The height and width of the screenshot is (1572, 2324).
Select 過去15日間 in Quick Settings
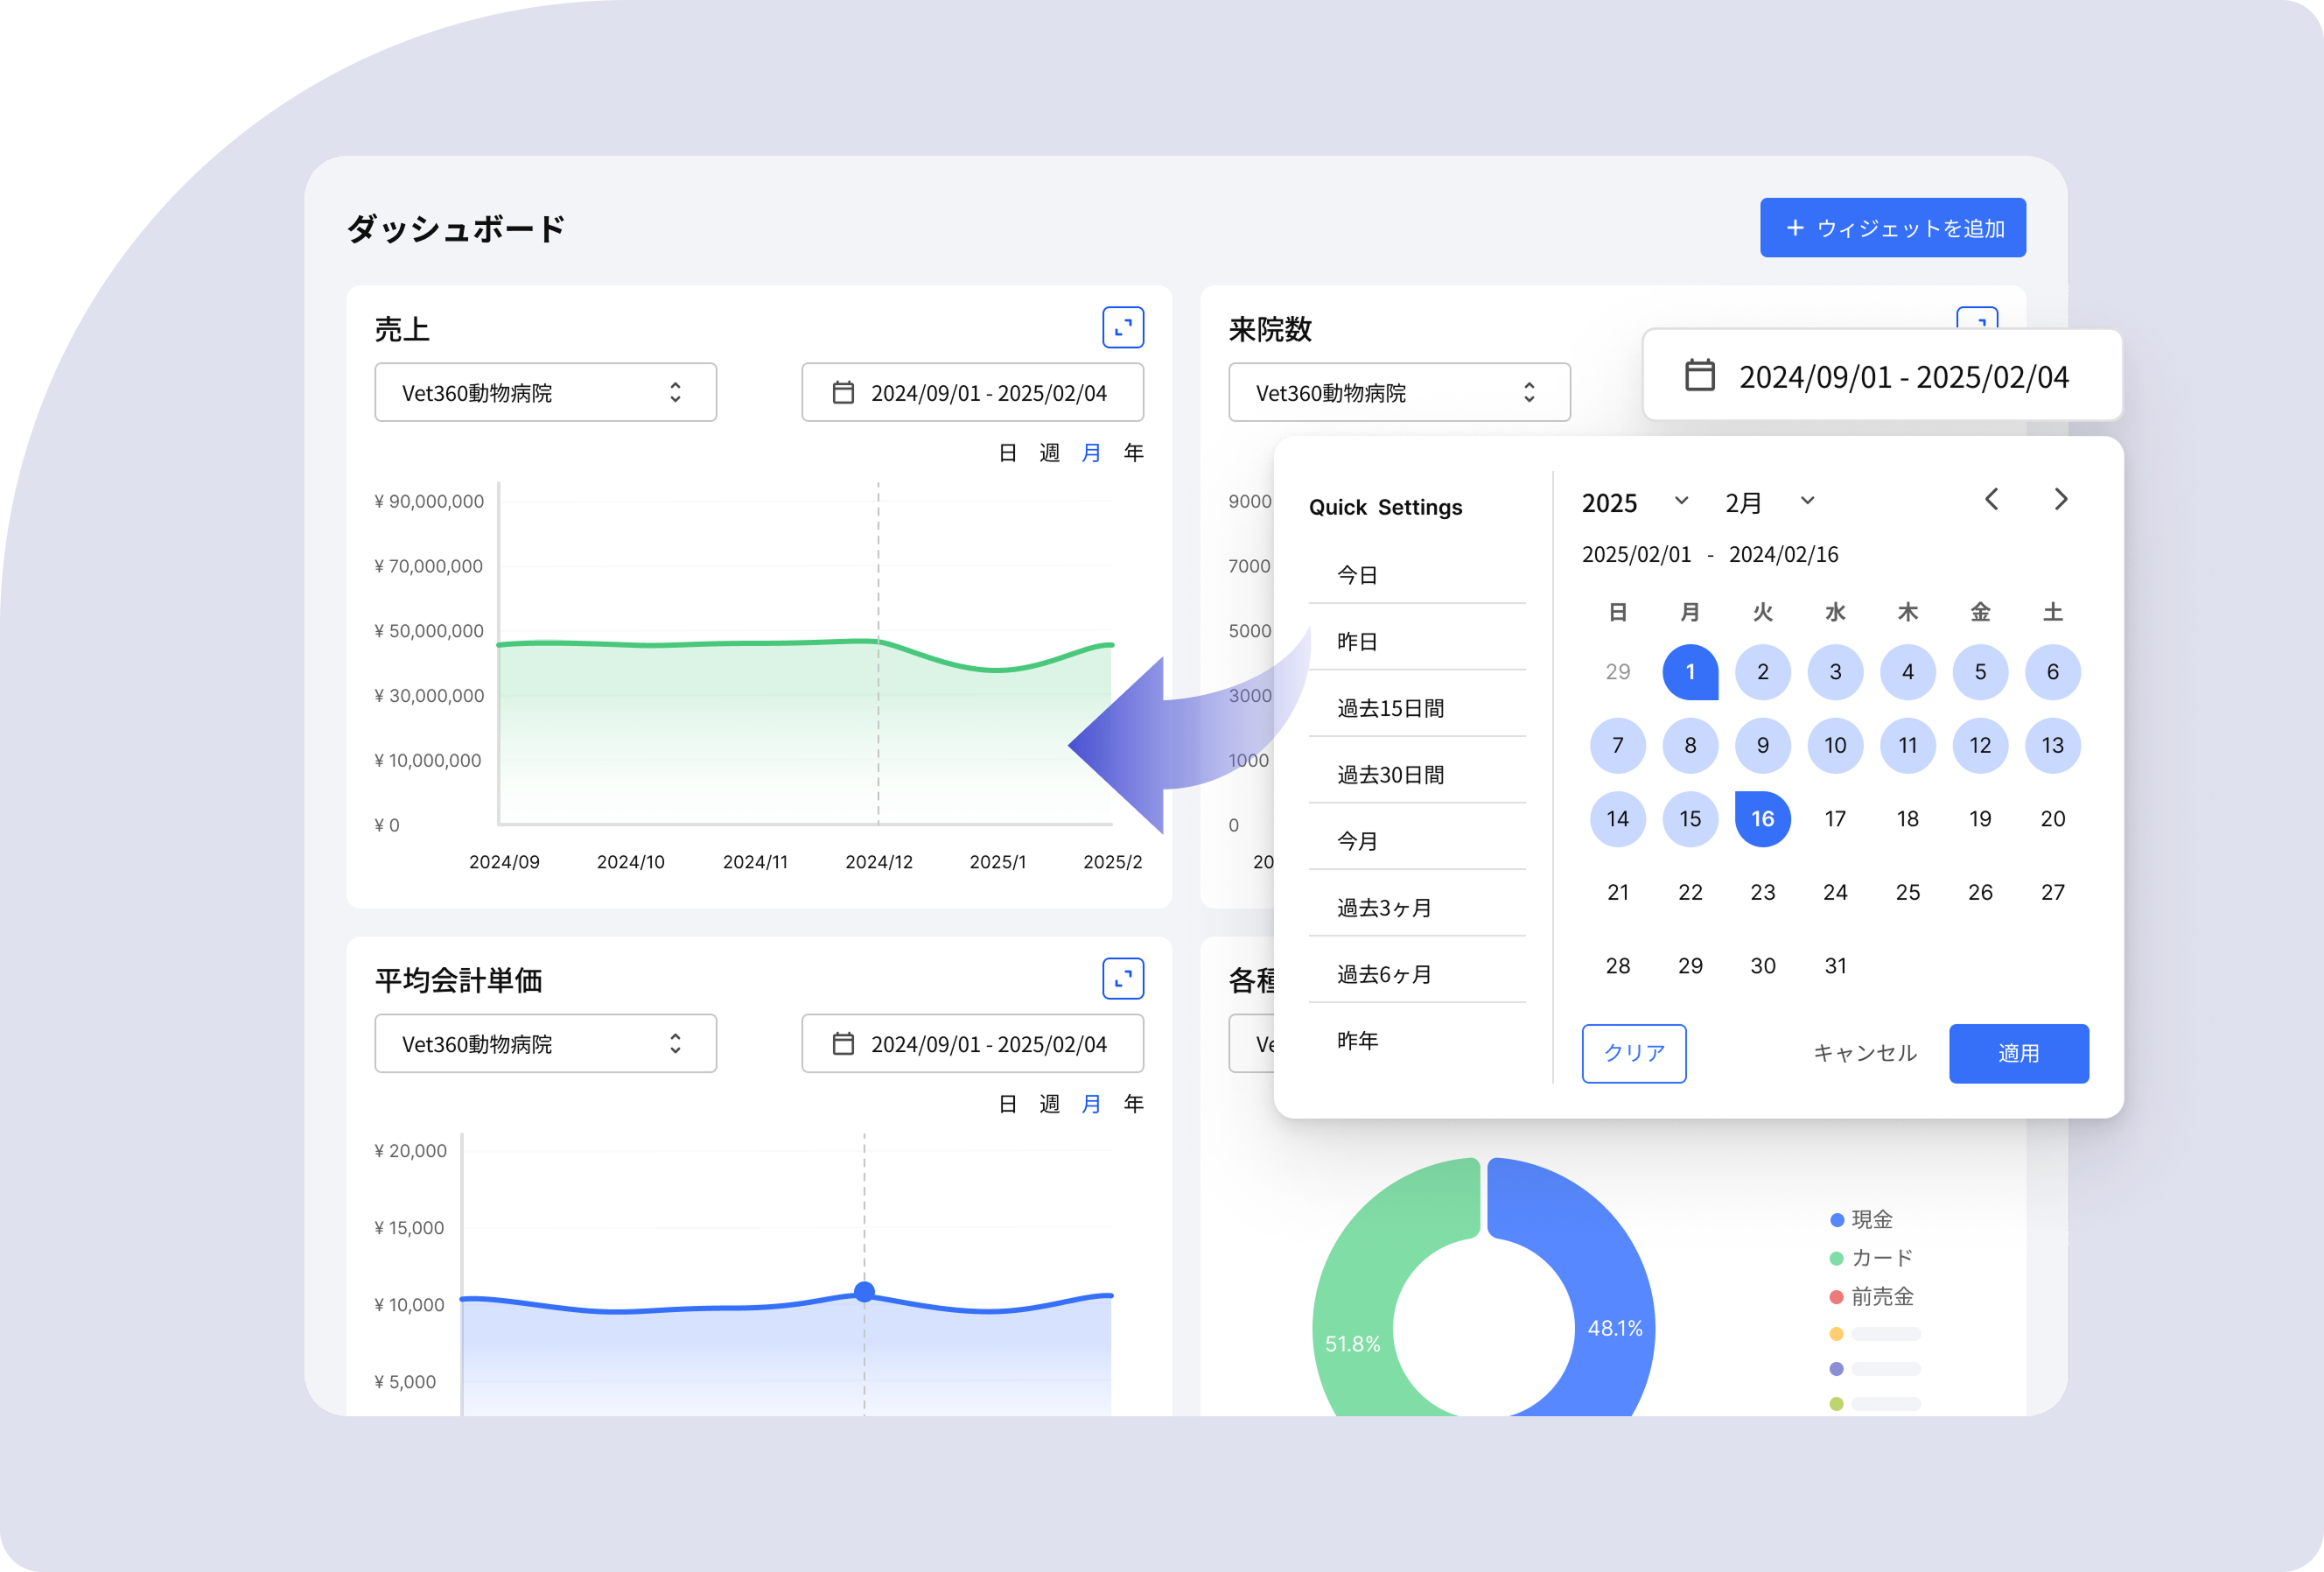[x=1417, y=708]
